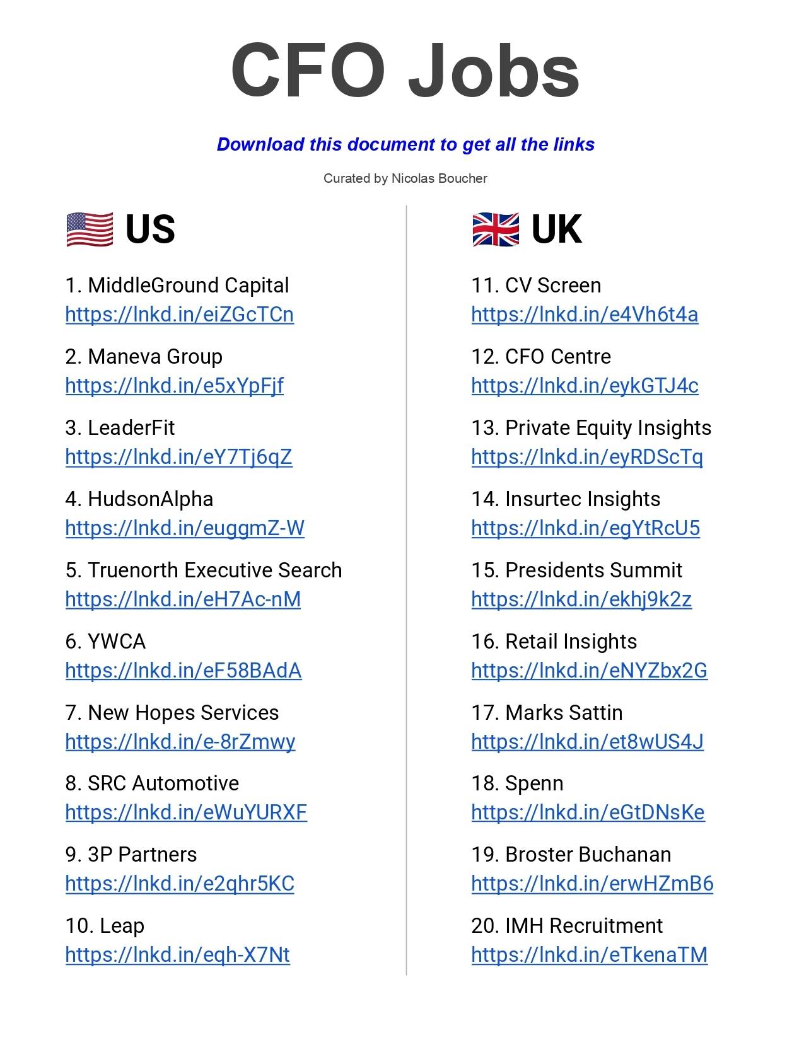Follow the CFO Centre link eykGTJ4c
The image size is (804, 1040).
tap(585, 385)
